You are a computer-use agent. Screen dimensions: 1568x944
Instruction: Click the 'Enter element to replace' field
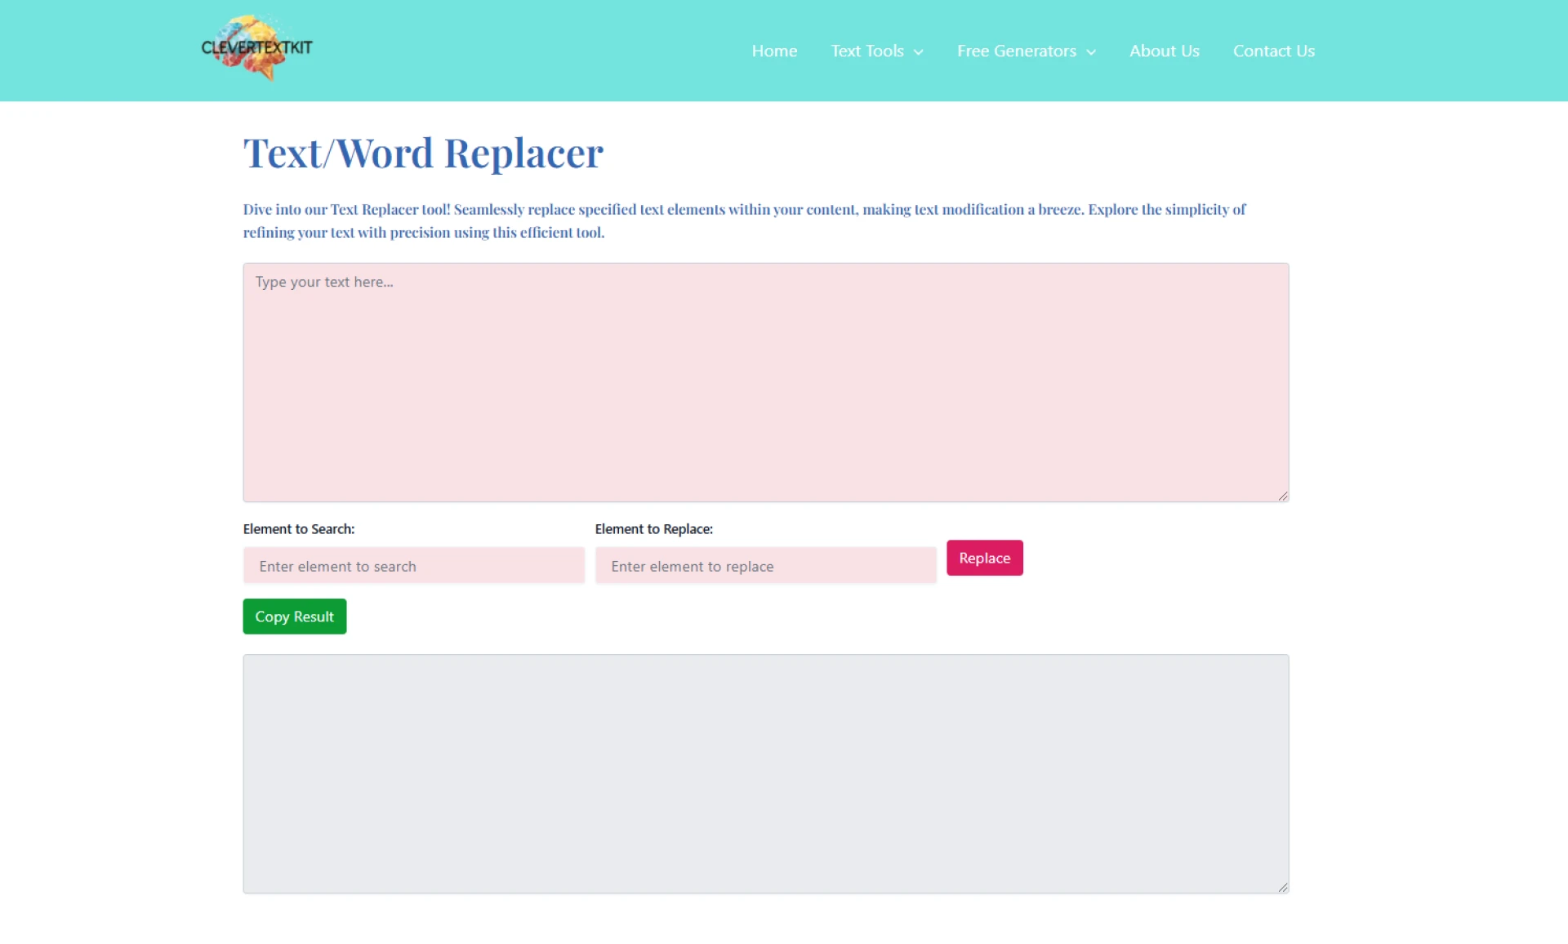pos(764,565)
